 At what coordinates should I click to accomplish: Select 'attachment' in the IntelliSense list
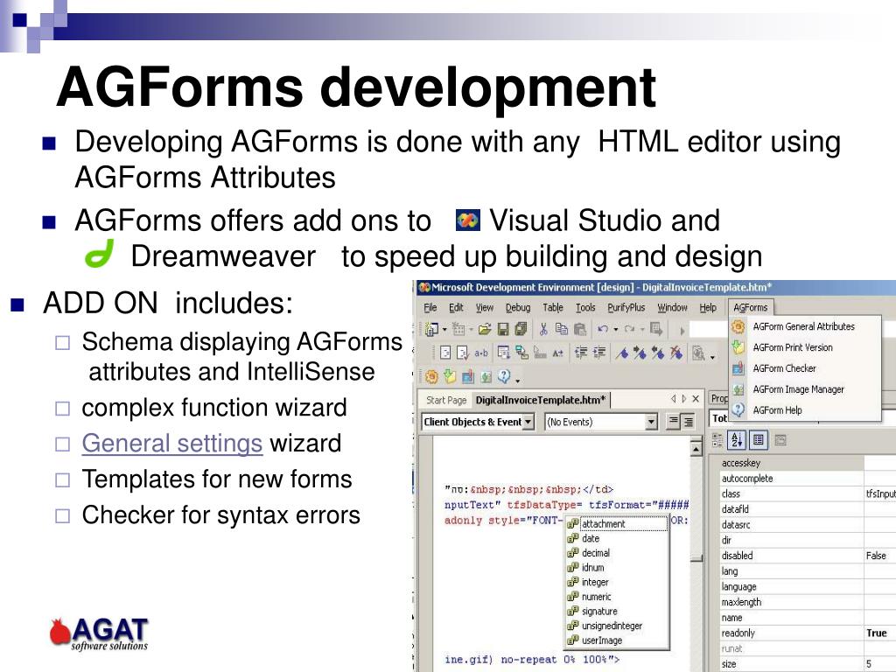(617, 523)
